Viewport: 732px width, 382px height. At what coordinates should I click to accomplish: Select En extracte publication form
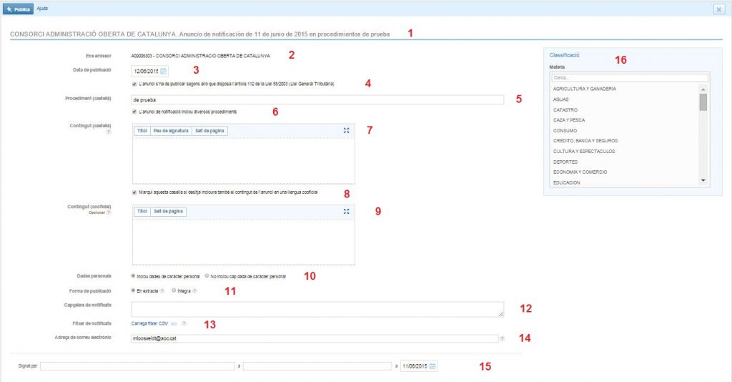tap(134, 290)
